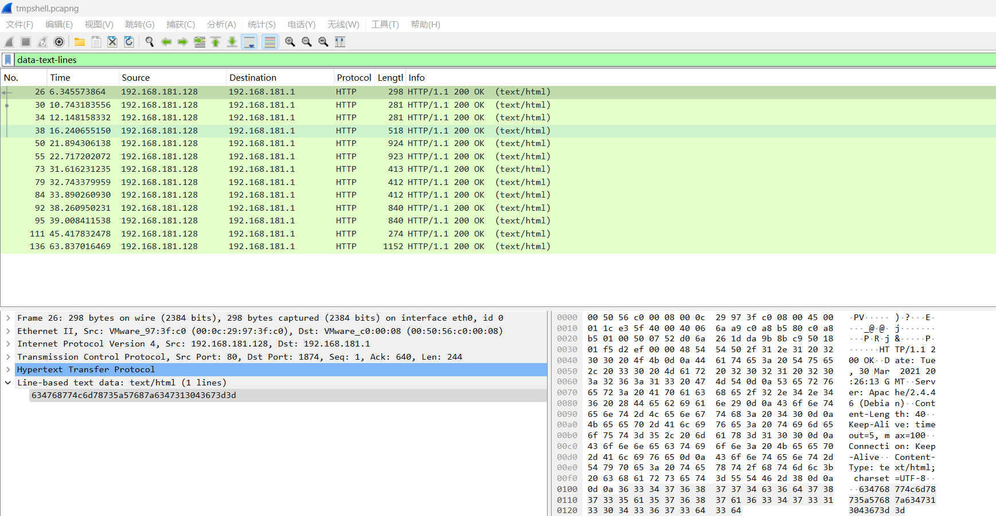This screenshot has width=996, height=516.
Task: Click the Wireshark fin icon in the title bar
Action: coord(7,8)
